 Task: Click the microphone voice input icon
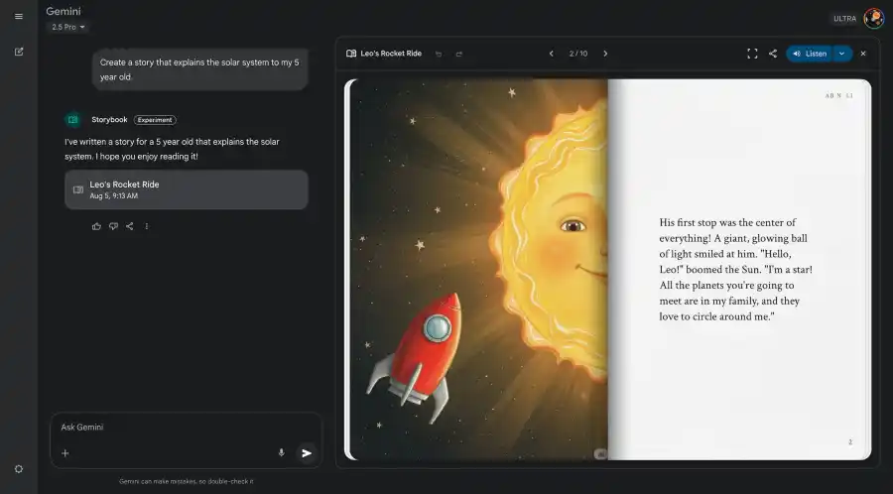281,452
